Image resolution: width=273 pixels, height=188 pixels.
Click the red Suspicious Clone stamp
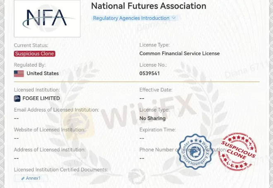(237, 152)
